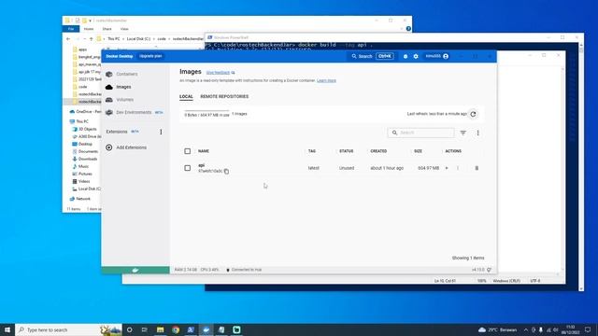Select Music in Explorer tree
This screenshot has width=598, height=336.
click(x=80, y=166)
